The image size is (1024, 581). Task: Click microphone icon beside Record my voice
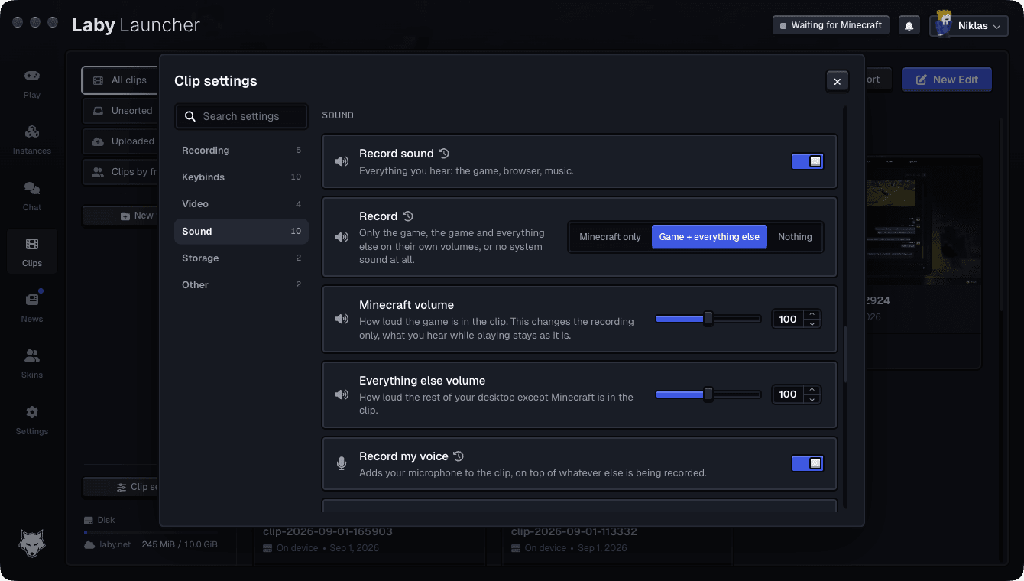point(342,463)
